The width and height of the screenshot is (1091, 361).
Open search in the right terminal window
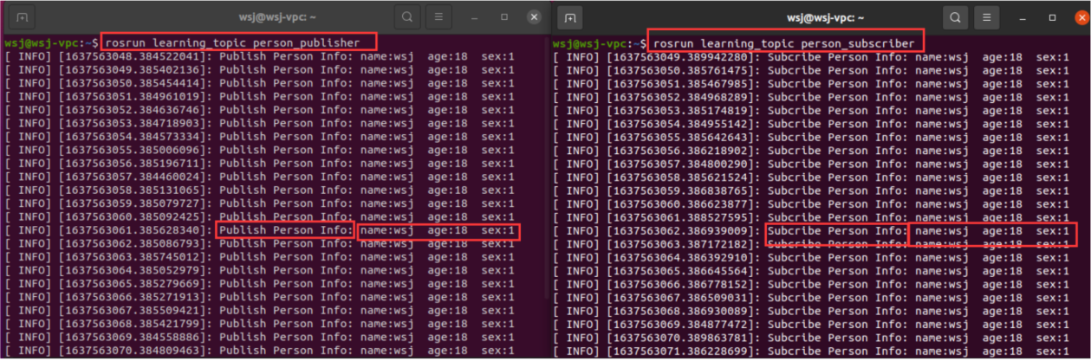point(955,16)
